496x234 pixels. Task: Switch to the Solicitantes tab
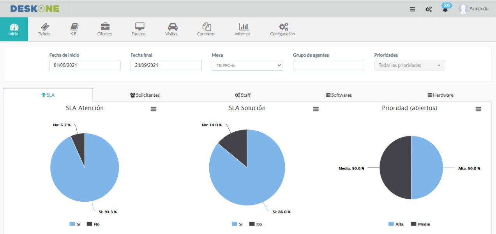[145, 95]
